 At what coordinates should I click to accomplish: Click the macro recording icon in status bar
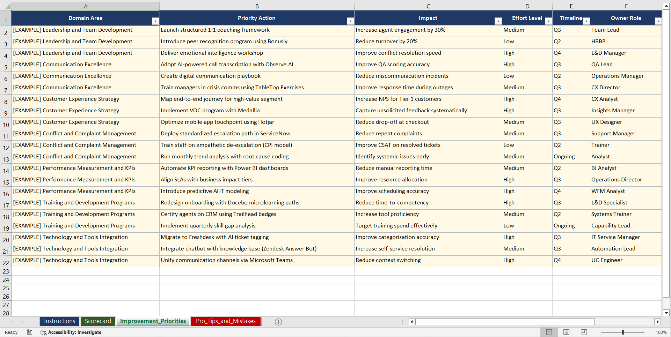30,332
